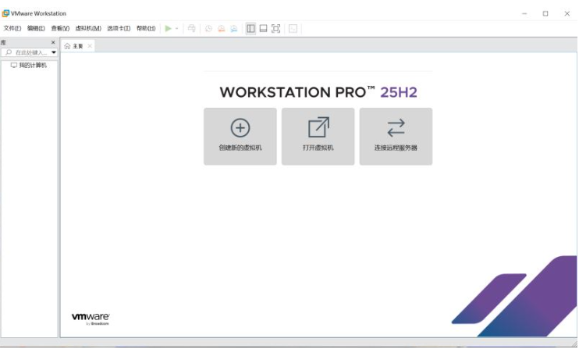Click the home icon on 主页 tab

pyautogui.click(x=67, y=46)
